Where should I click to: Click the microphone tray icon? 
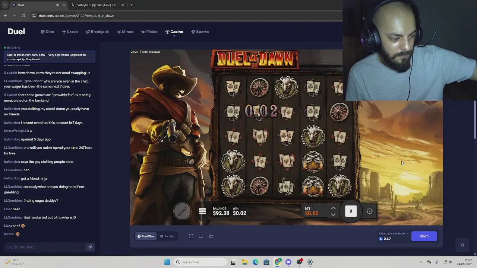click(x=437, y=262)
